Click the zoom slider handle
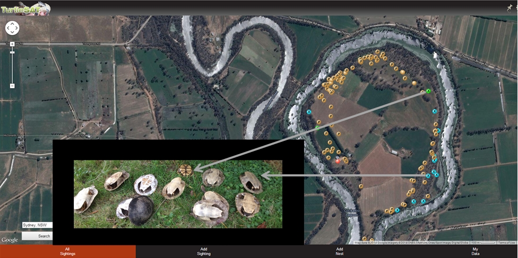The width and height of the screenshot is (518, 258). click(12, 52)
